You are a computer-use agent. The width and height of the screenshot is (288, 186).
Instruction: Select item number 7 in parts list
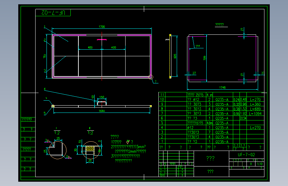pos(162,114)
